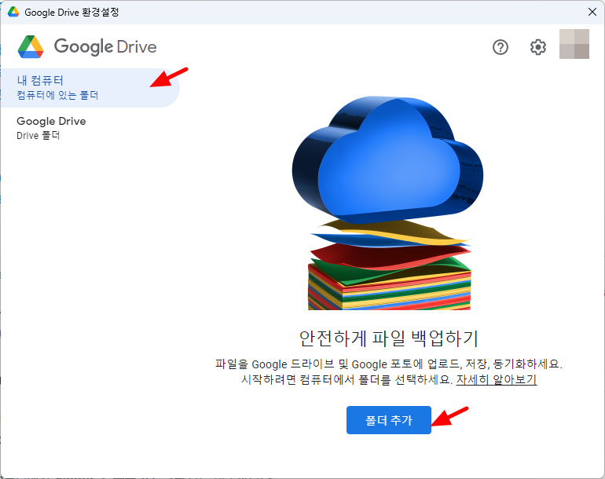The height and width of the screenshot is (479, 605).
Task: Click the red arrow beside 내 컴퓨터
Action: coord(170,78)
